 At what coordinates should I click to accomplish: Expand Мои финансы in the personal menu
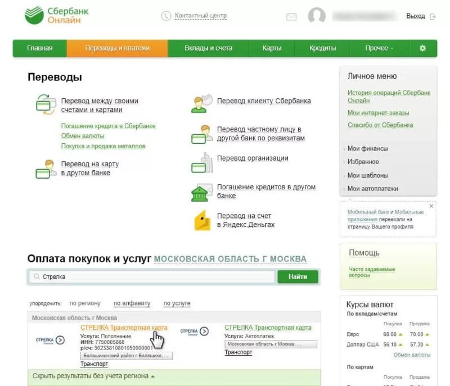coord(367,148)
